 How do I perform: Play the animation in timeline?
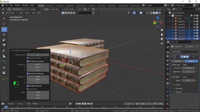[85, 104]
